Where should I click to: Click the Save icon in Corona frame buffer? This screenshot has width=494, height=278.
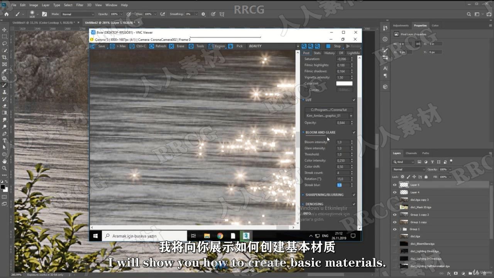(x=93, y=46)
